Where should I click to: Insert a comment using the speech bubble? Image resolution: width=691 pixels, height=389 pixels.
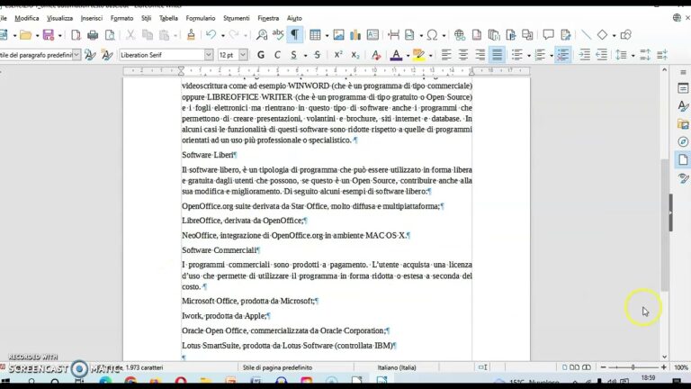tap(548, 35)
